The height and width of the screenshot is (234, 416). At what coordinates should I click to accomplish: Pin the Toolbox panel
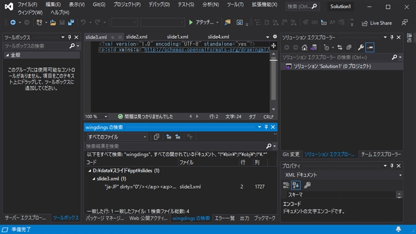pos(70,37)
